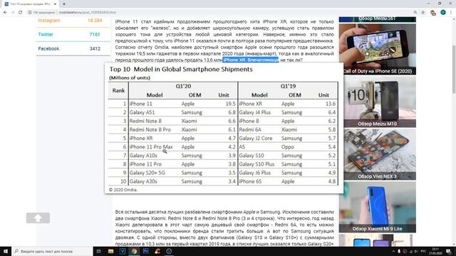456x256 pixels.
Task: Open the Instagram social link
Action: click(x=49, y=21)
